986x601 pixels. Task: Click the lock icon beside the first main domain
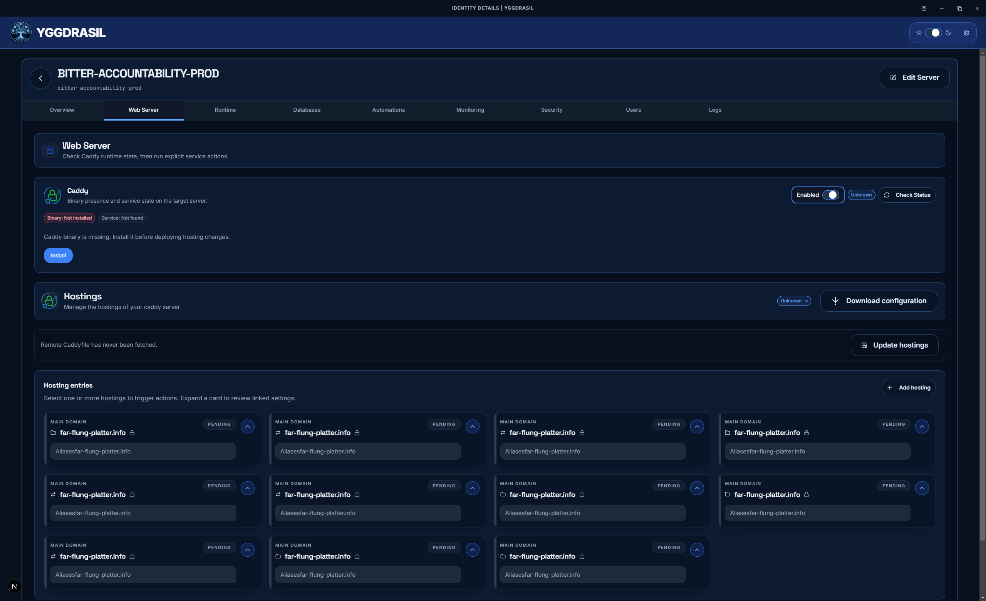click(x=132, y=433)
